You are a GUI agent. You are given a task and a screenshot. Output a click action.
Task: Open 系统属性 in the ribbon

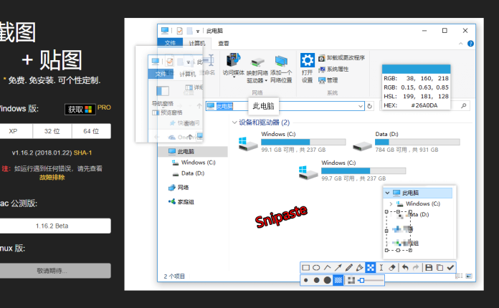333,69
